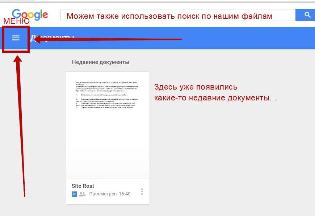This screenshot has width=315, height=216.
Task: Click empty blue header bar right of arrow
Action: 246,38
